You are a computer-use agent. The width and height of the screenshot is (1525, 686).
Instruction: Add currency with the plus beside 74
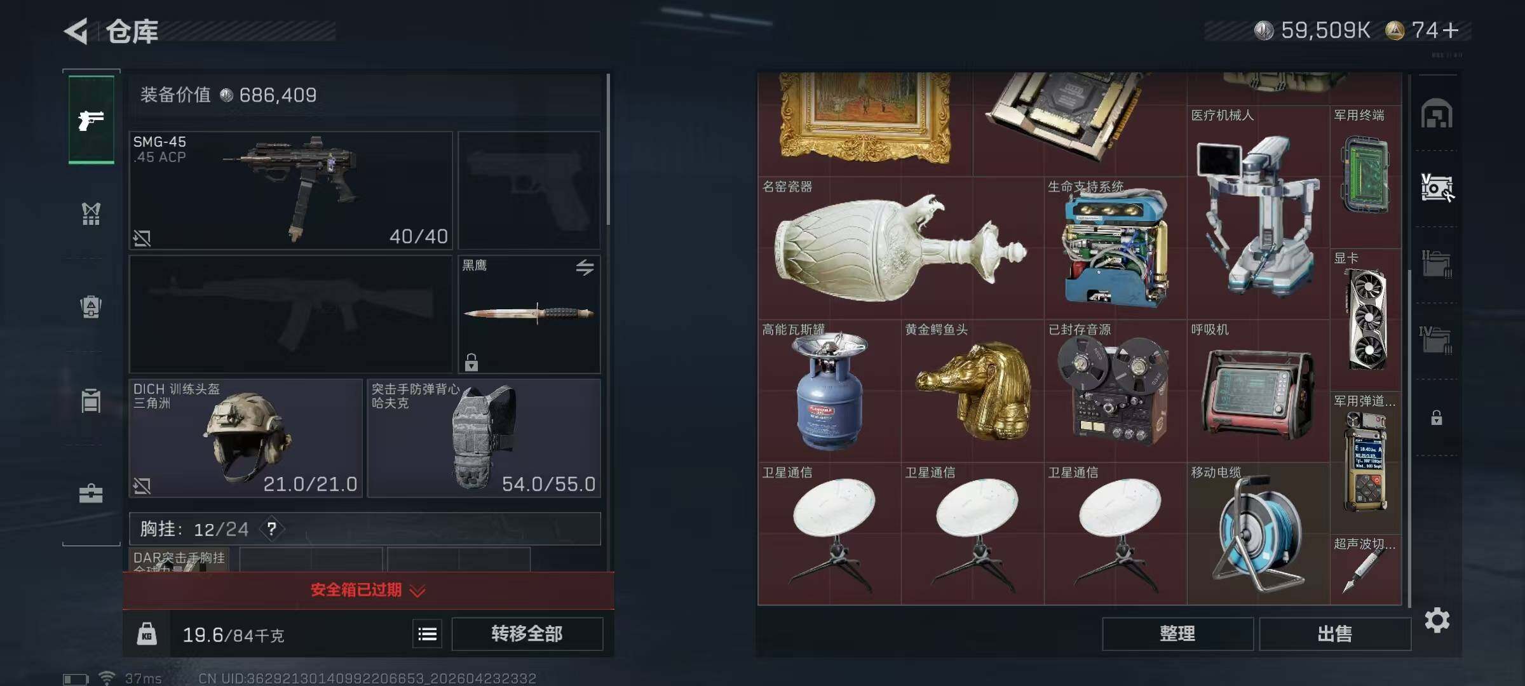pyautogui.click(x=1451, y=30)
